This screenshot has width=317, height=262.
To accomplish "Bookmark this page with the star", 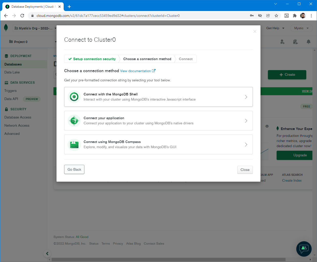I will click(x=276, y=16).
